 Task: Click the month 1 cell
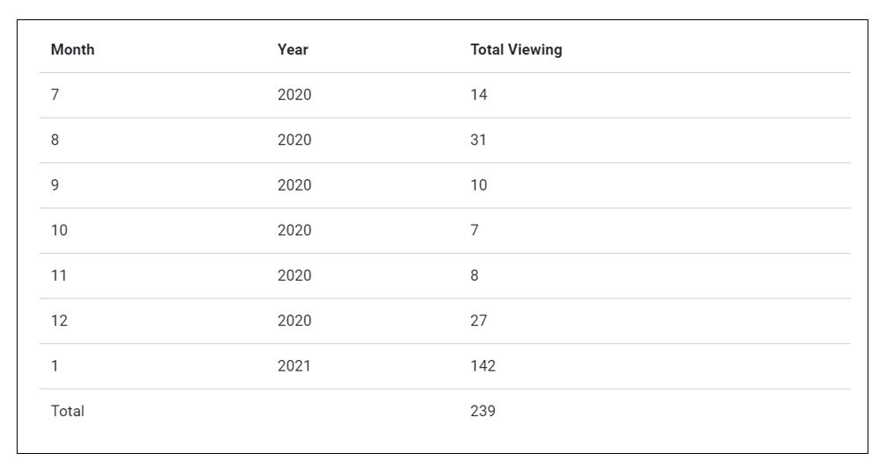point(54,366)
